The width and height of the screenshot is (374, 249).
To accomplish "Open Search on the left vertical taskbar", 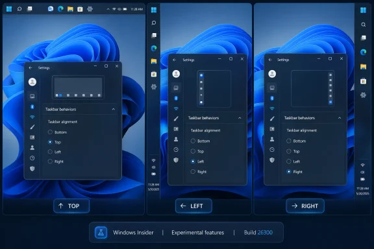I will (154, 23).
